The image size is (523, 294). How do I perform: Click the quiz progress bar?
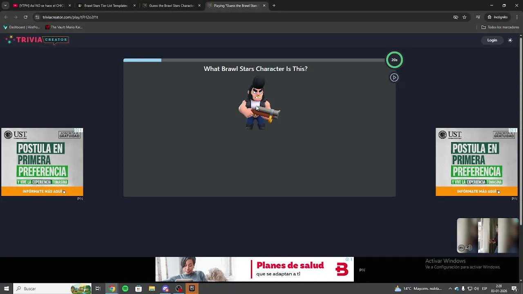pyautogui.click(x=254, y=60)
